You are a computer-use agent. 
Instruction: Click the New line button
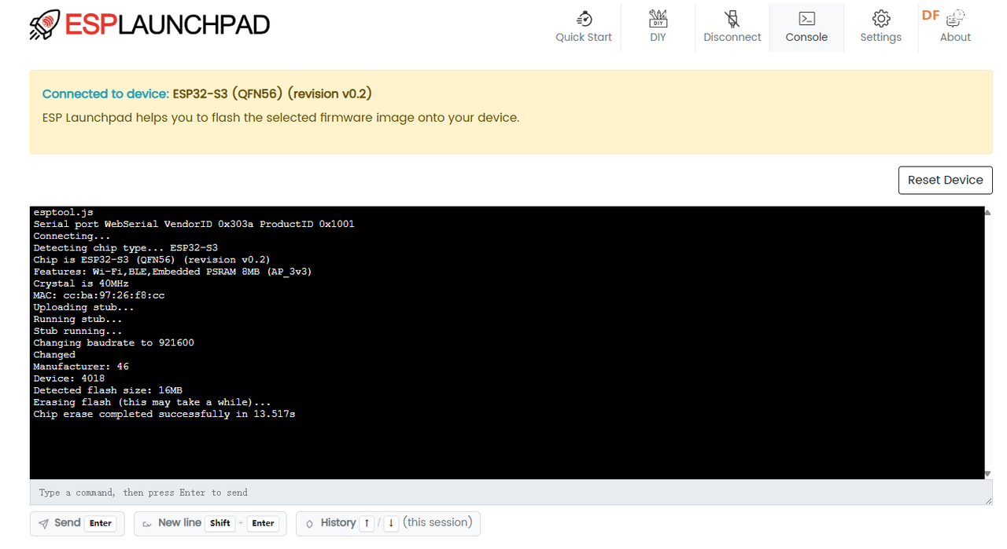pyautogui.click(x=209, y=523)
